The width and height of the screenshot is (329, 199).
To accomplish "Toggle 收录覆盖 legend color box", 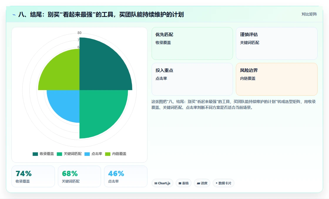I will coord(35,154).
